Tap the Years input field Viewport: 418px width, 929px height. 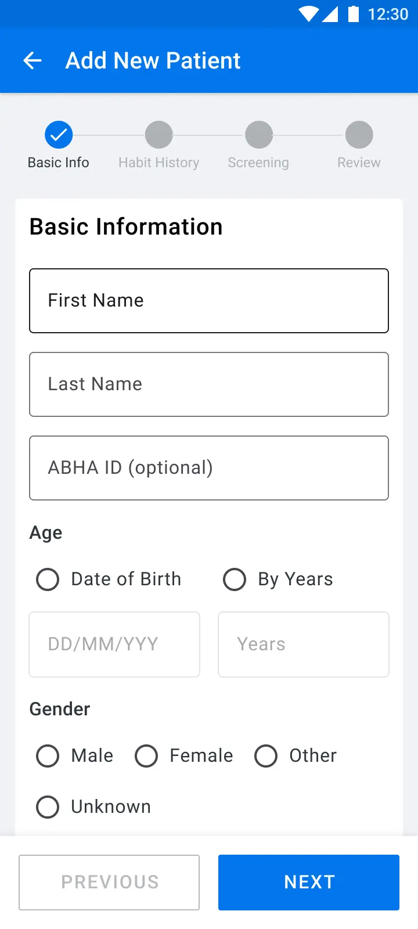[x=303, y=644]
